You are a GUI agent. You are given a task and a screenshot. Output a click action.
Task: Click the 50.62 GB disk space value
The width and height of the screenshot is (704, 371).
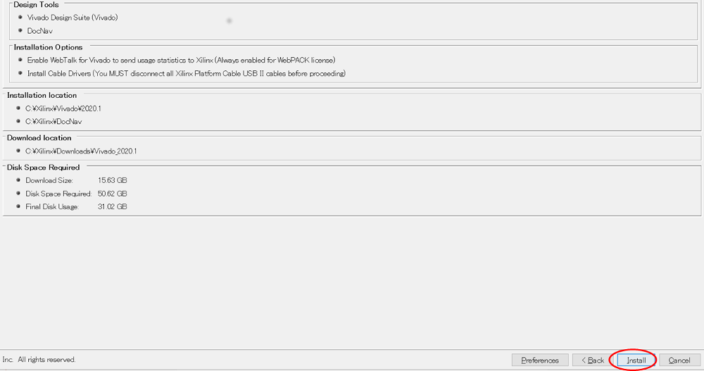[x=113, y=194]
